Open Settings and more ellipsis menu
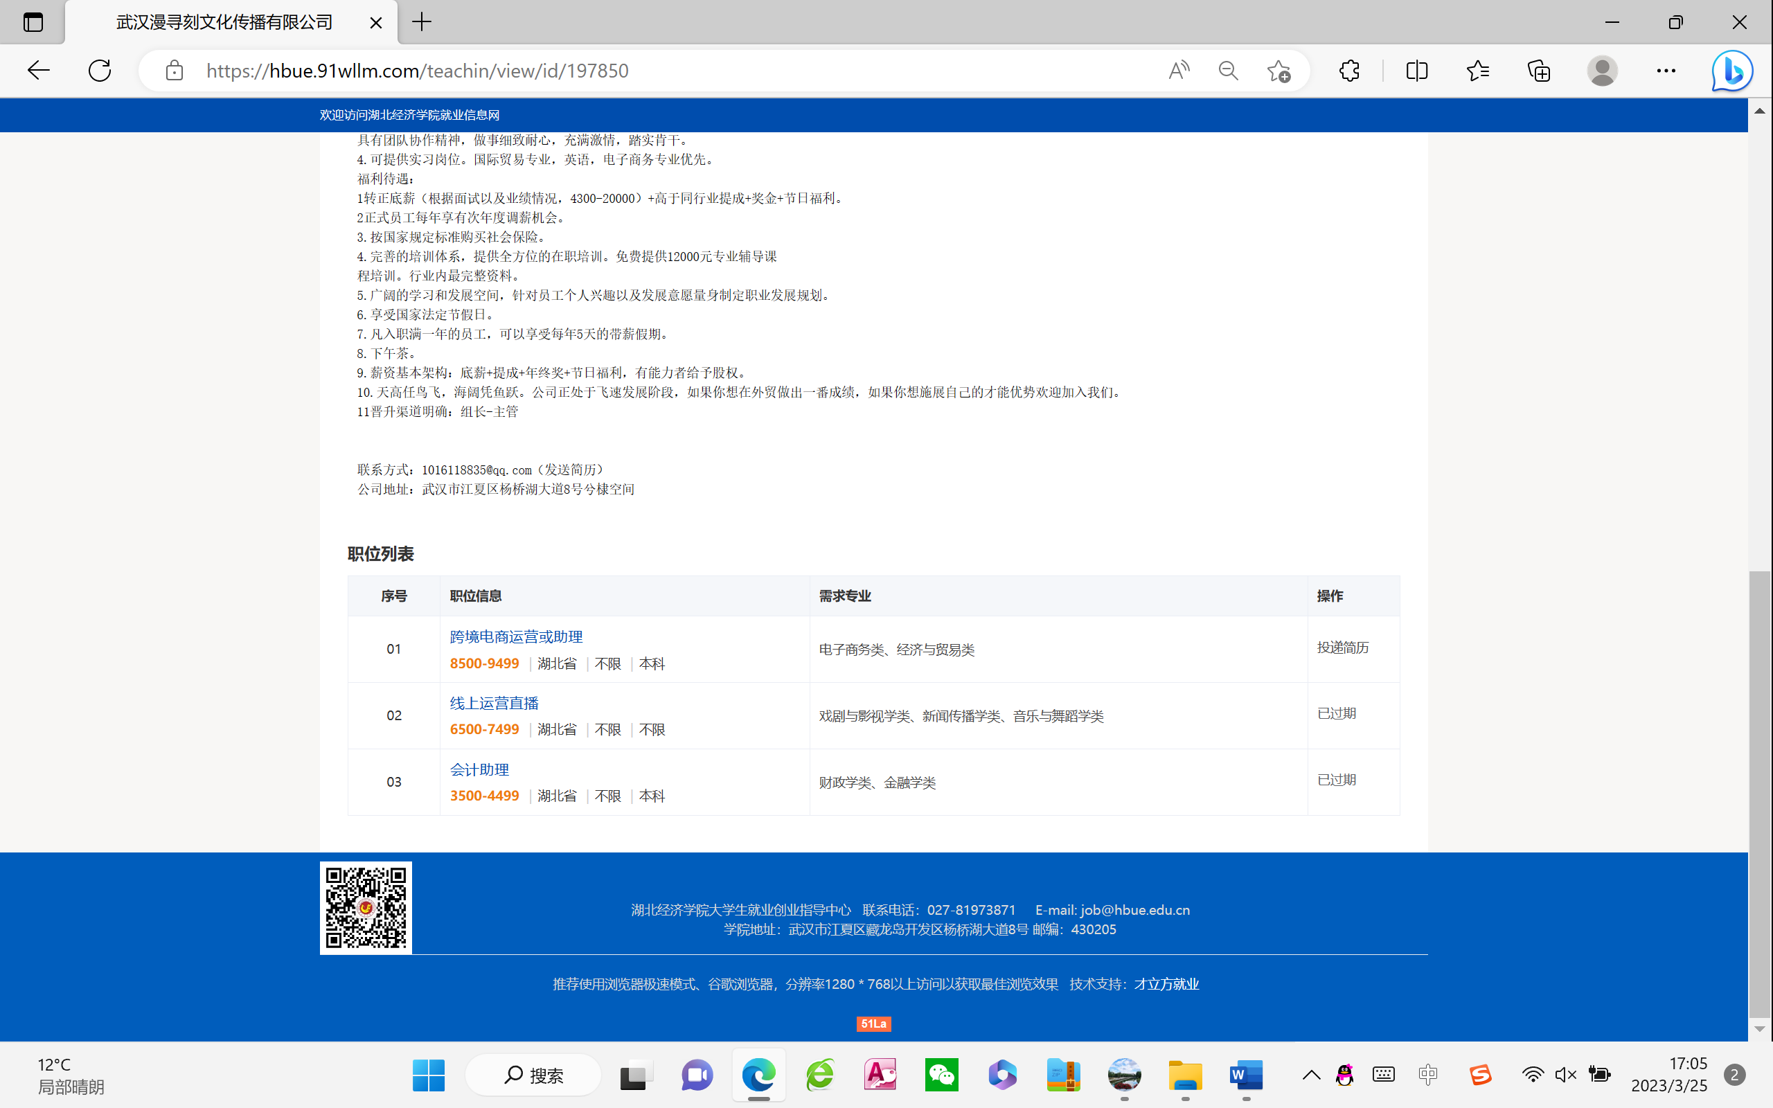 1665,71
